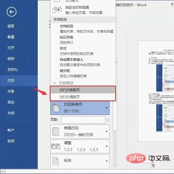Expand the 调整 collation dropdown arrow

coord(107,146)
